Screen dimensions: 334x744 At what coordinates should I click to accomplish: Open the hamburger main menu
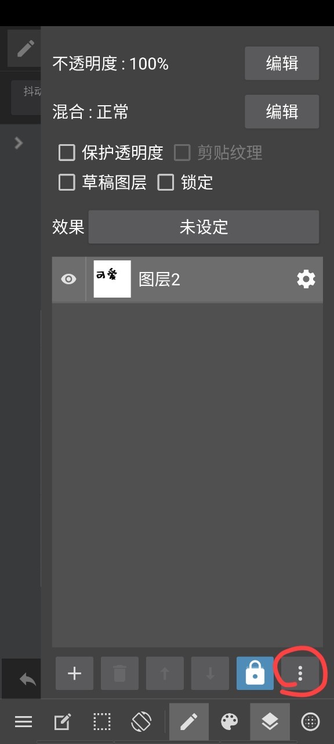coord(23,722)
